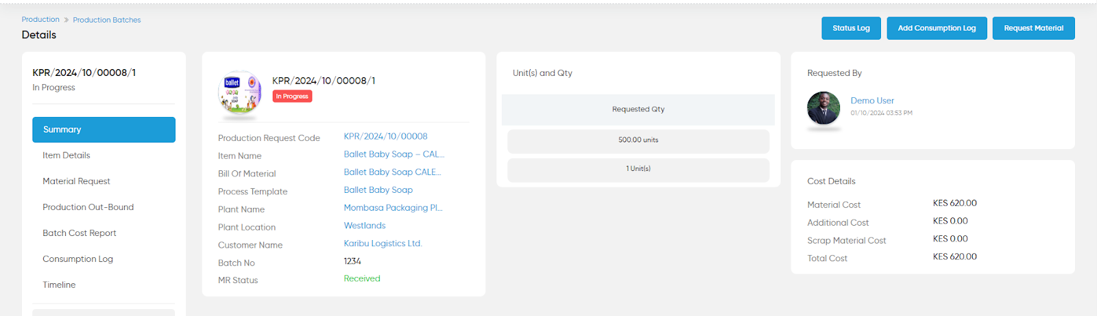Click sidebar batch code KPR/2024/10/00008/1
The image size is (1097, 316).
[84, 73]
